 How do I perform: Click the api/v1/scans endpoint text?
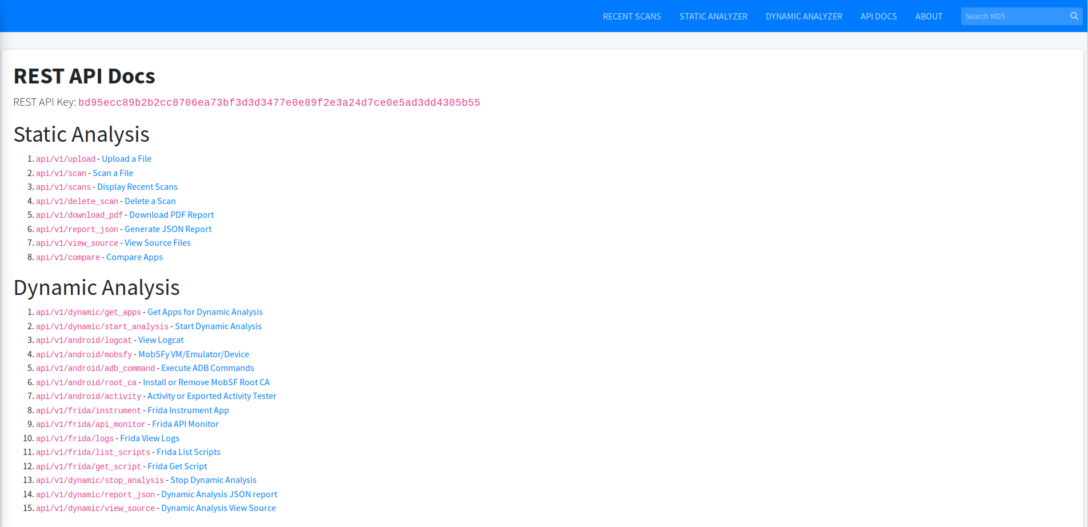(x=63, y=187)
